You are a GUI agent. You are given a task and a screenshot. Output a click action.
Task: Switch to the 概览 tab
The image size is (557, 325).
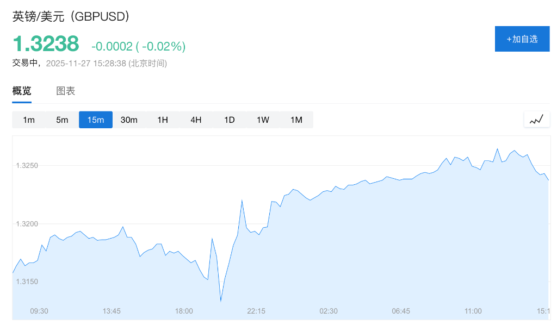[x=22, y=91]
